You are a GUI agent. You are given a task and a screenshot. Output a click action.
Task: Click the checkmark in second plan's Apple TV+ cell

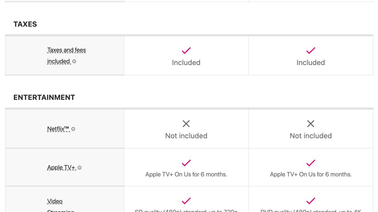point(311,163)
